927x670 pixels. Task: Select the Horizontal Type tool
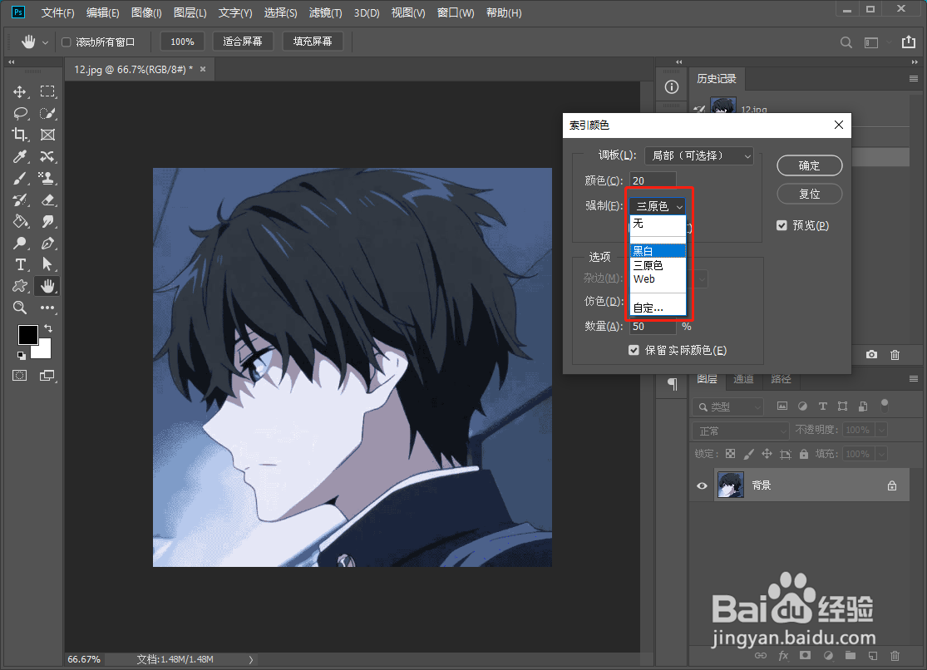[20, 264]
